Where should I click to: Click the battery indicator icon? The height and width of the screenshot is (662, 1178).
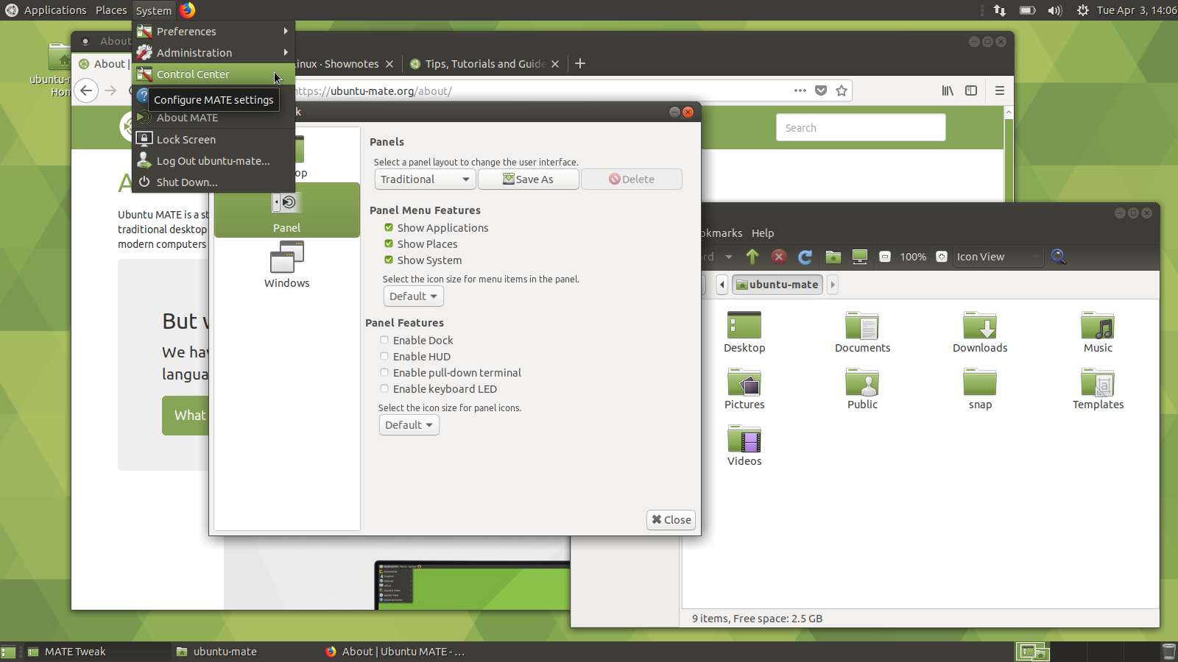pyautogui.click(x=1027, y=10)
